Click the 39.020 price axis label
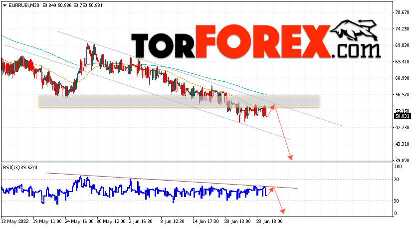The width and height of the screenshot is (413, 227). click(402, 160)
